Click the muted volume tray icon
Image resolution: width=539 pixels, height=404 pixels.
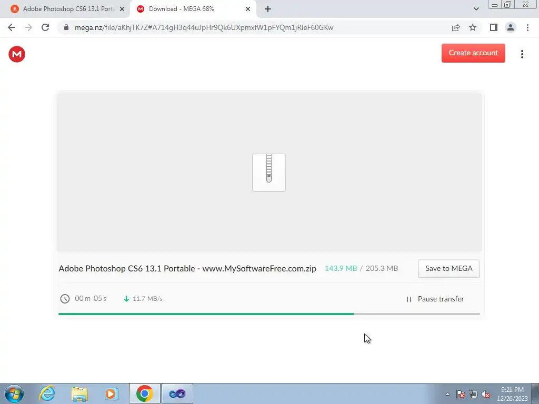[486, 394]
